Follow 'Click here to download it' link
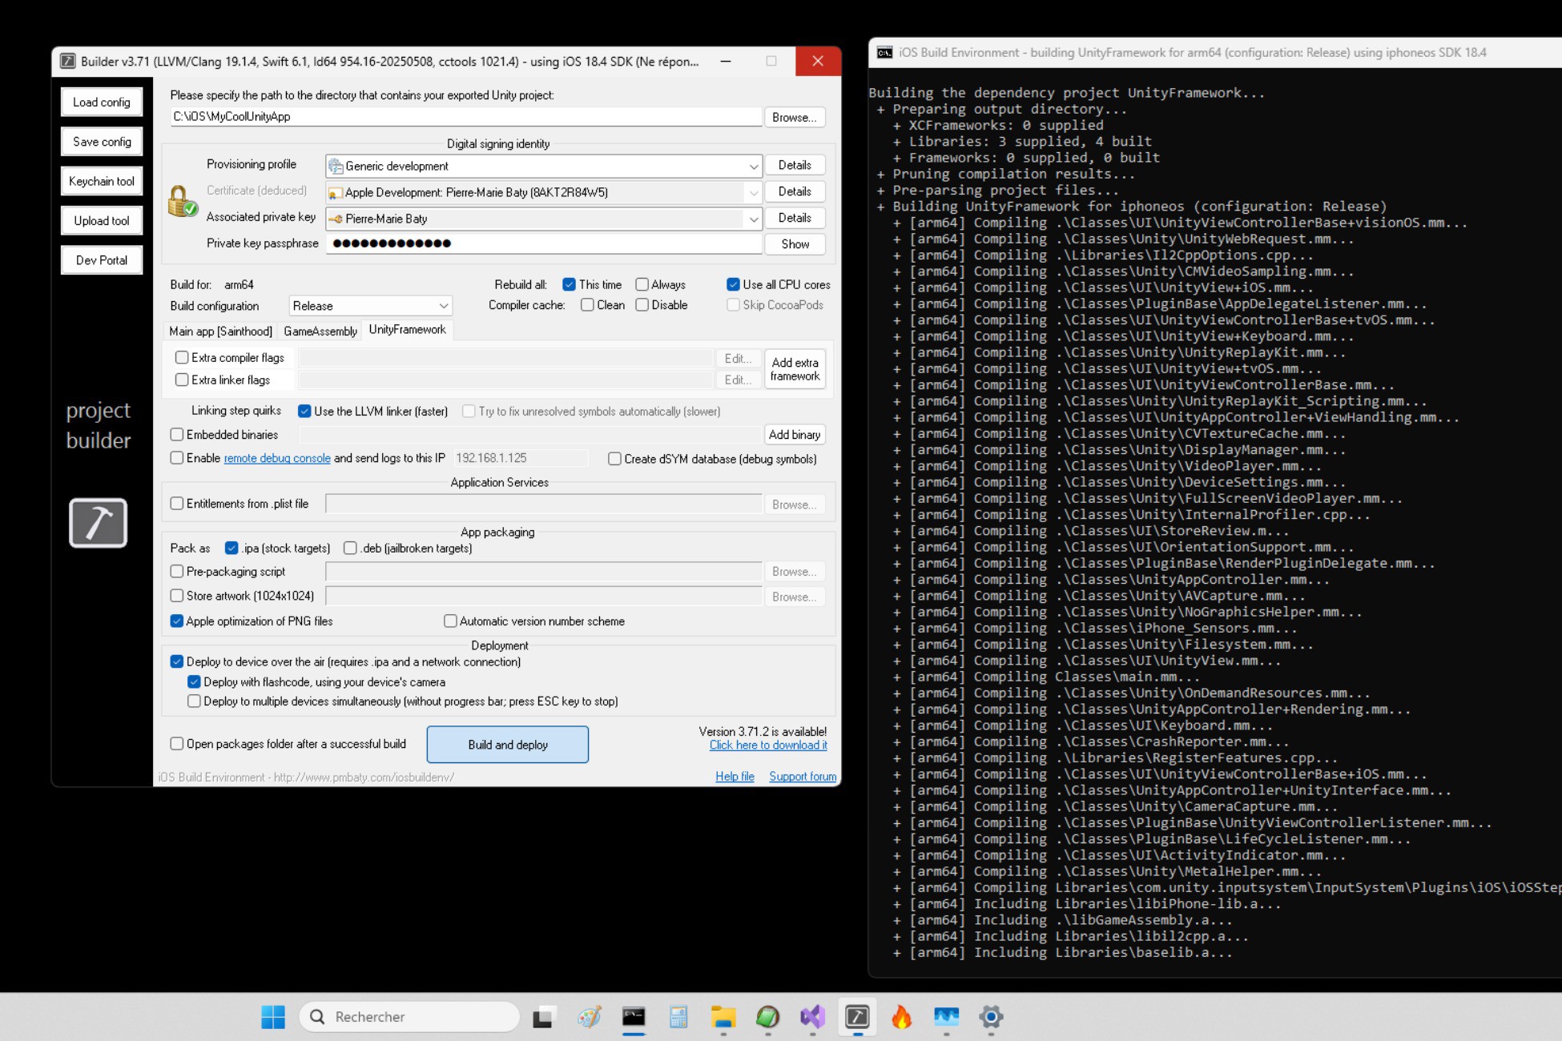This screenshot has height=1041, width=1562. coord(768,746)
